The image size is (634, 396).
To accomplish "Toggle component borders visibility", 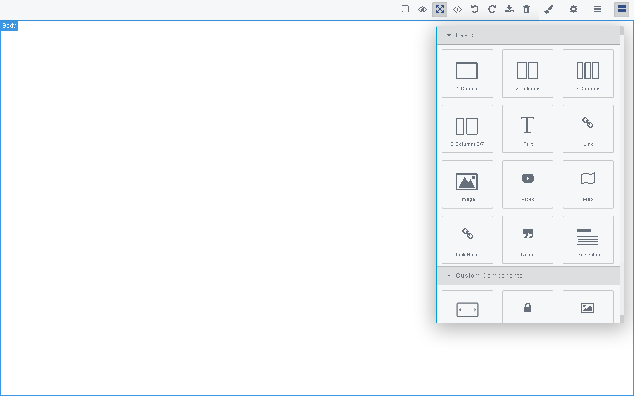I will click(x=405, y=9).
